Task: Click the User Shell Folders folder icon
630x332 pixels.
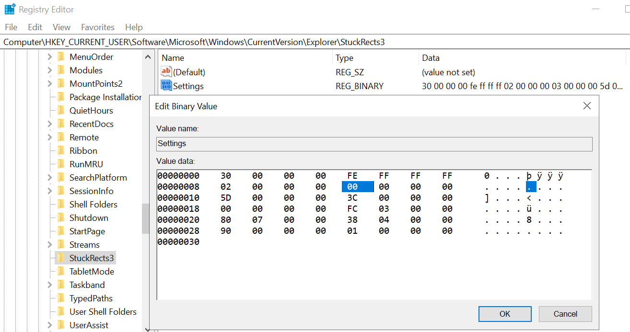Action: coord(61,311)
